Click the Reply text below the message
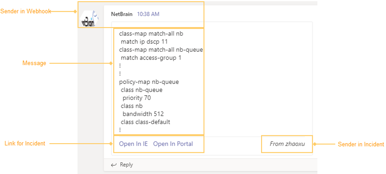 click(126, 165)
